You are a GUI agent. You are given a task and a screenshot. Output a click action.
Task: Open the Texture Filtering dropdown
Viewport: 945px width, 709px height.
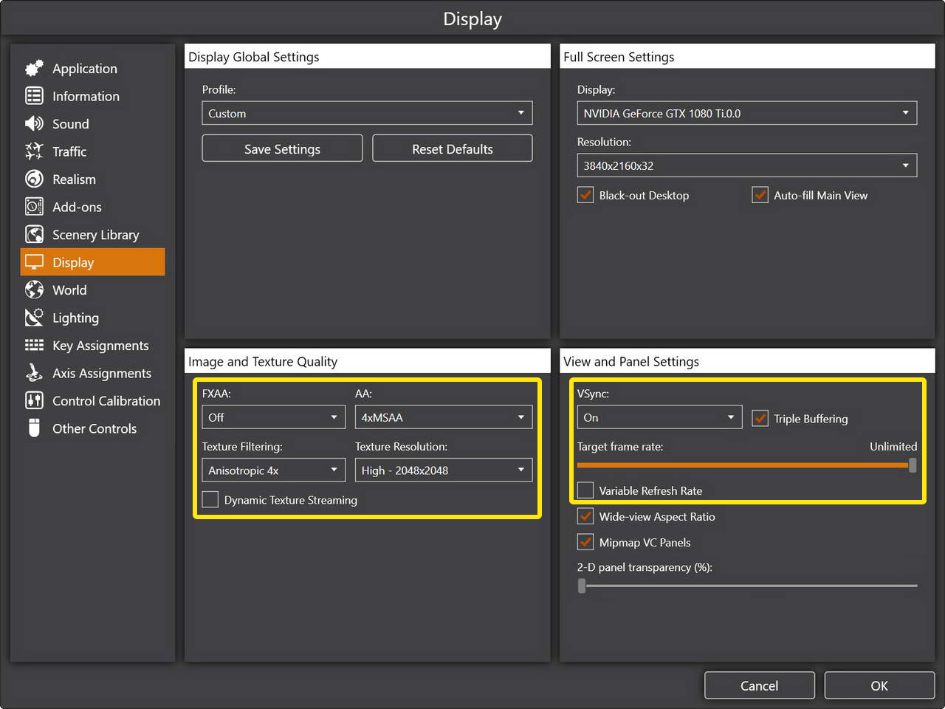273,470
